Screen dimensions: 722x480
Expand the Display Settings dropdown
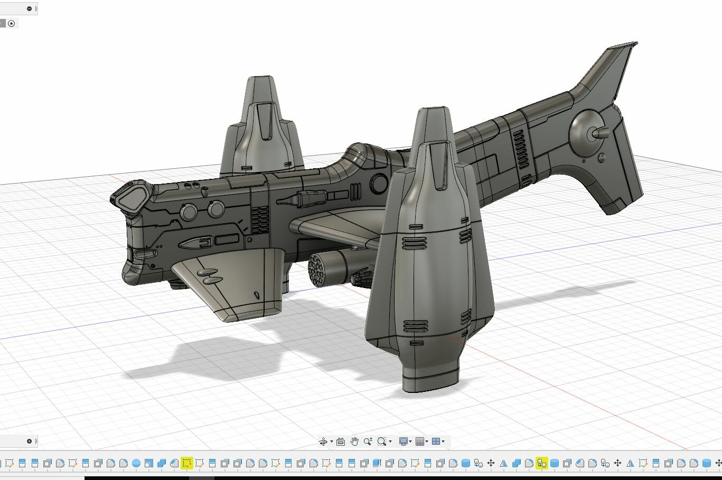(410, 441)
